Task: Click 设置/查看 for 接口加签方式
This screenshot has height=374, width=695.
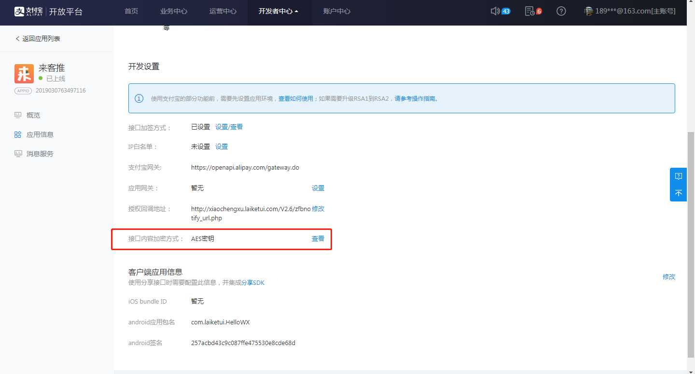Action: click(229, 127)
